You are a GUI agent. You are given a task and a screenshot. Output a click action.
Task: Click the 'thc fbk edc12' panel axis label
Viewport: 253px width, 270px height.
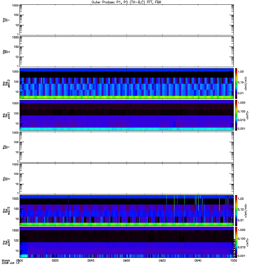6,211
